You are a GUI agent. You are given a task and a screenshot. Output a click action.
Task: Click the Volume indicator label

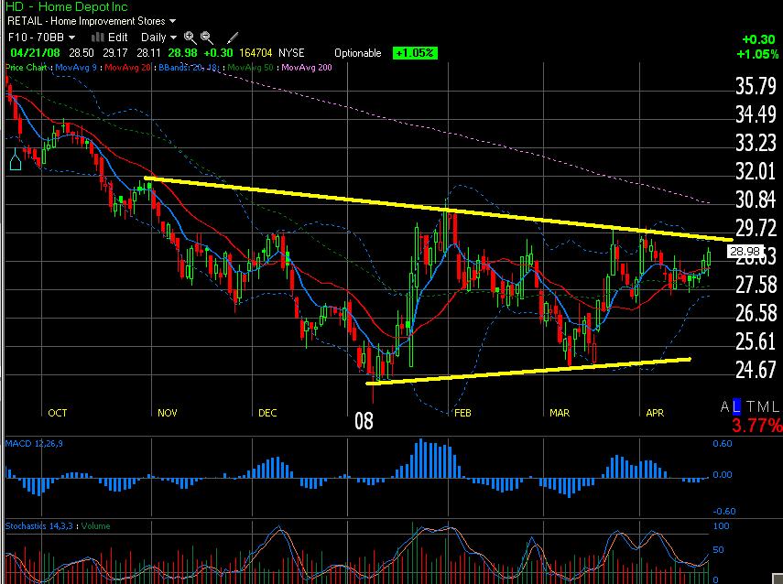(96, 525)
